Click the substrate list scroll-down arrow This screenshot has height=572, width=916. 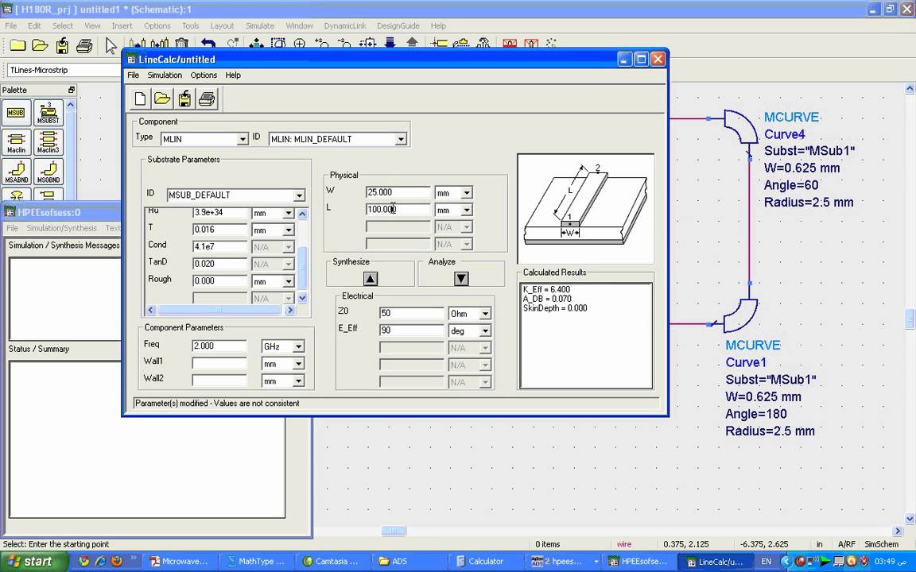pos(302,298)
